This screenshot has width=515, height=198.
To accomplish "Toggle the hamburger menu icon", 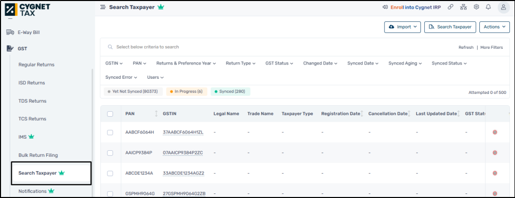I will 103,7.
